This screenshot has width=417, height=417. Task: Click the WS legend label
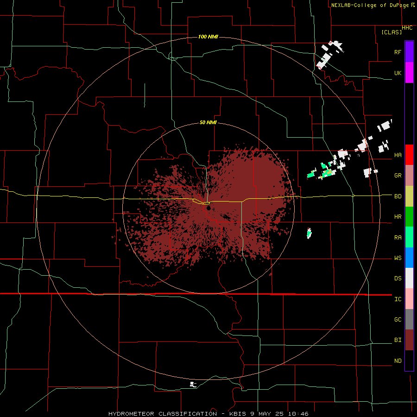pos(398,258)
